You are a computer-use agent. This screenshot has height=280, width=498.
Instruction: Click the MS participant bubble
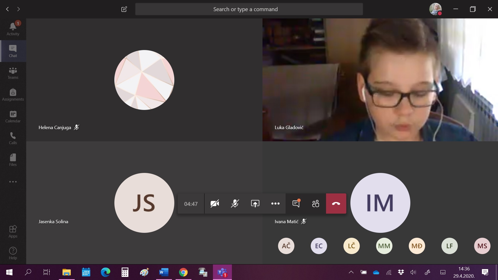pos(482,246)
